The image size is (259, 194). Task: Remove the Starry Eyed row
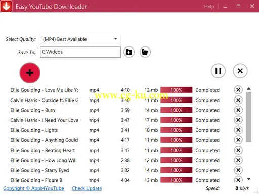coord(238,170)
